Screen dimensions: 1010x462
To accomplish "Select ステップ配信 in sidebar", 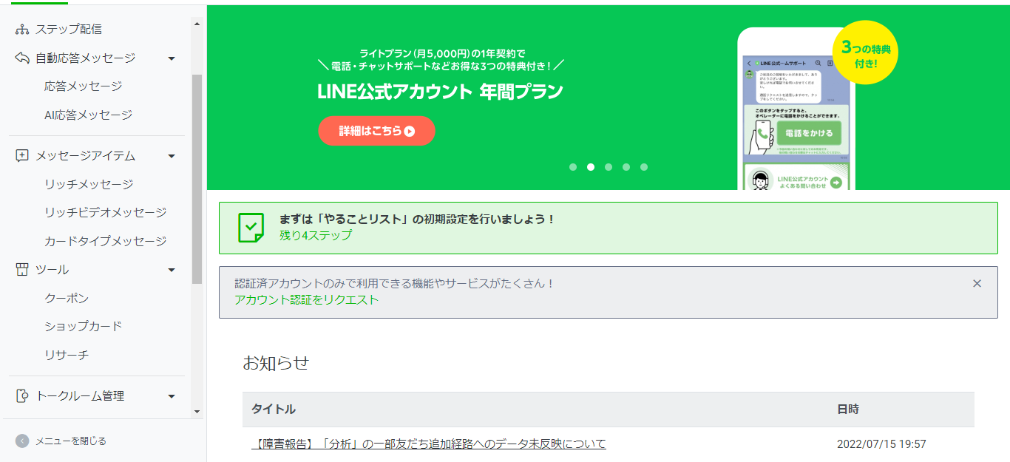I will click(x=69, y=30).
